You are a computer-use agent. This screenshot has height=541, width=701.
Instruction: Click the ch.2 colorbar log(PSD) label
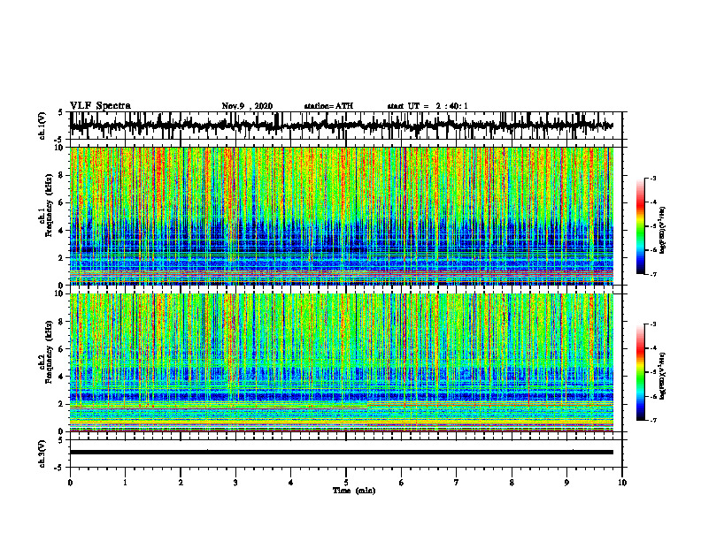pyautogui.click(x=663, y=375)
